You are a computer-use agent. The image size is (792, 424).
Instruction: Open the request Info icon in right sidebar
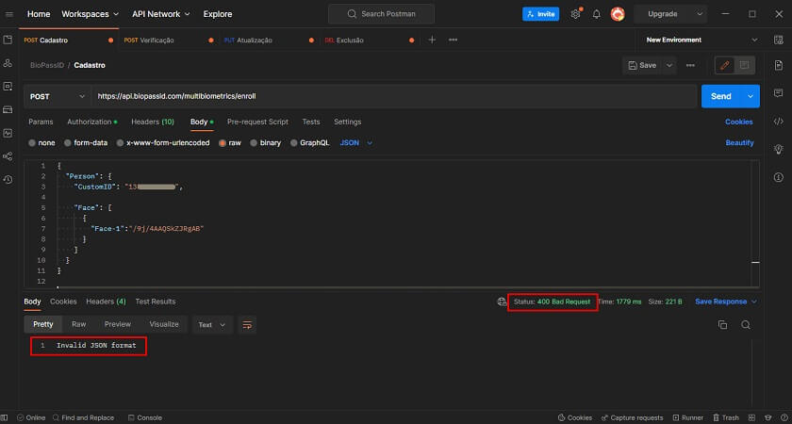pos(779,177)
